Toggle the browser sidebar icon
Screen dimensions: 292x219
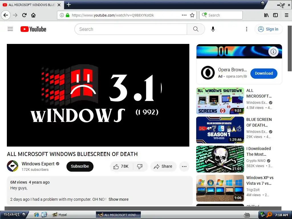[275, 15]
